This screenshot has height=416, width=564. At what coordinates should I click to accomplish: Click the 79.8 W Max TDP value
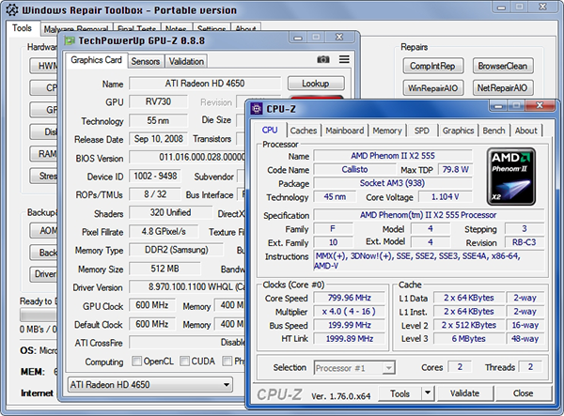coord(455,169)
